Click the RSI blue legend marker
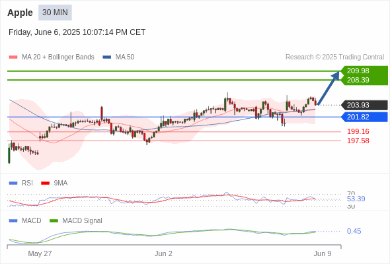The height and width of the screenshot is (264, 390). coord(13,183)
